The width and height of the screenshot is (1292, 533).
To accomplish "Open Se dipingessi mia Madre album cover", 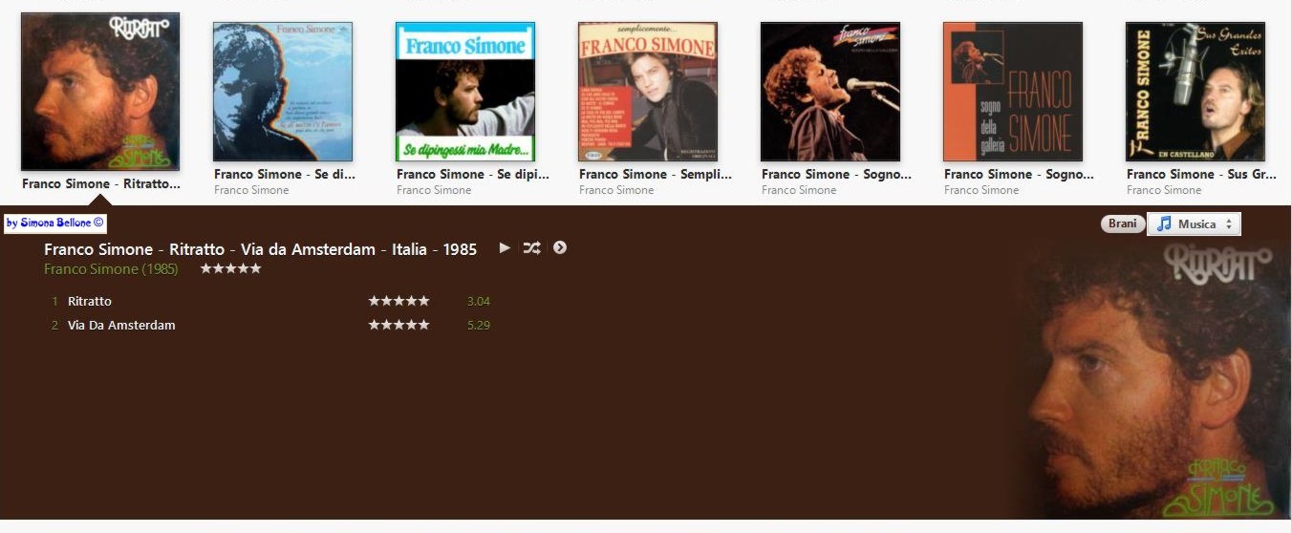I will 465,92.
